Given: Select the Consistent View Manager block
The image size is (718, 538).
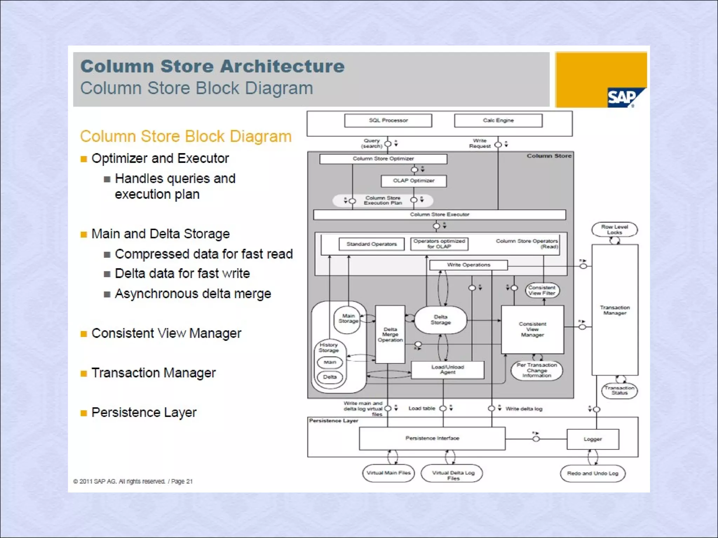Looking at the screenshot, I should [x=532, y=329].
